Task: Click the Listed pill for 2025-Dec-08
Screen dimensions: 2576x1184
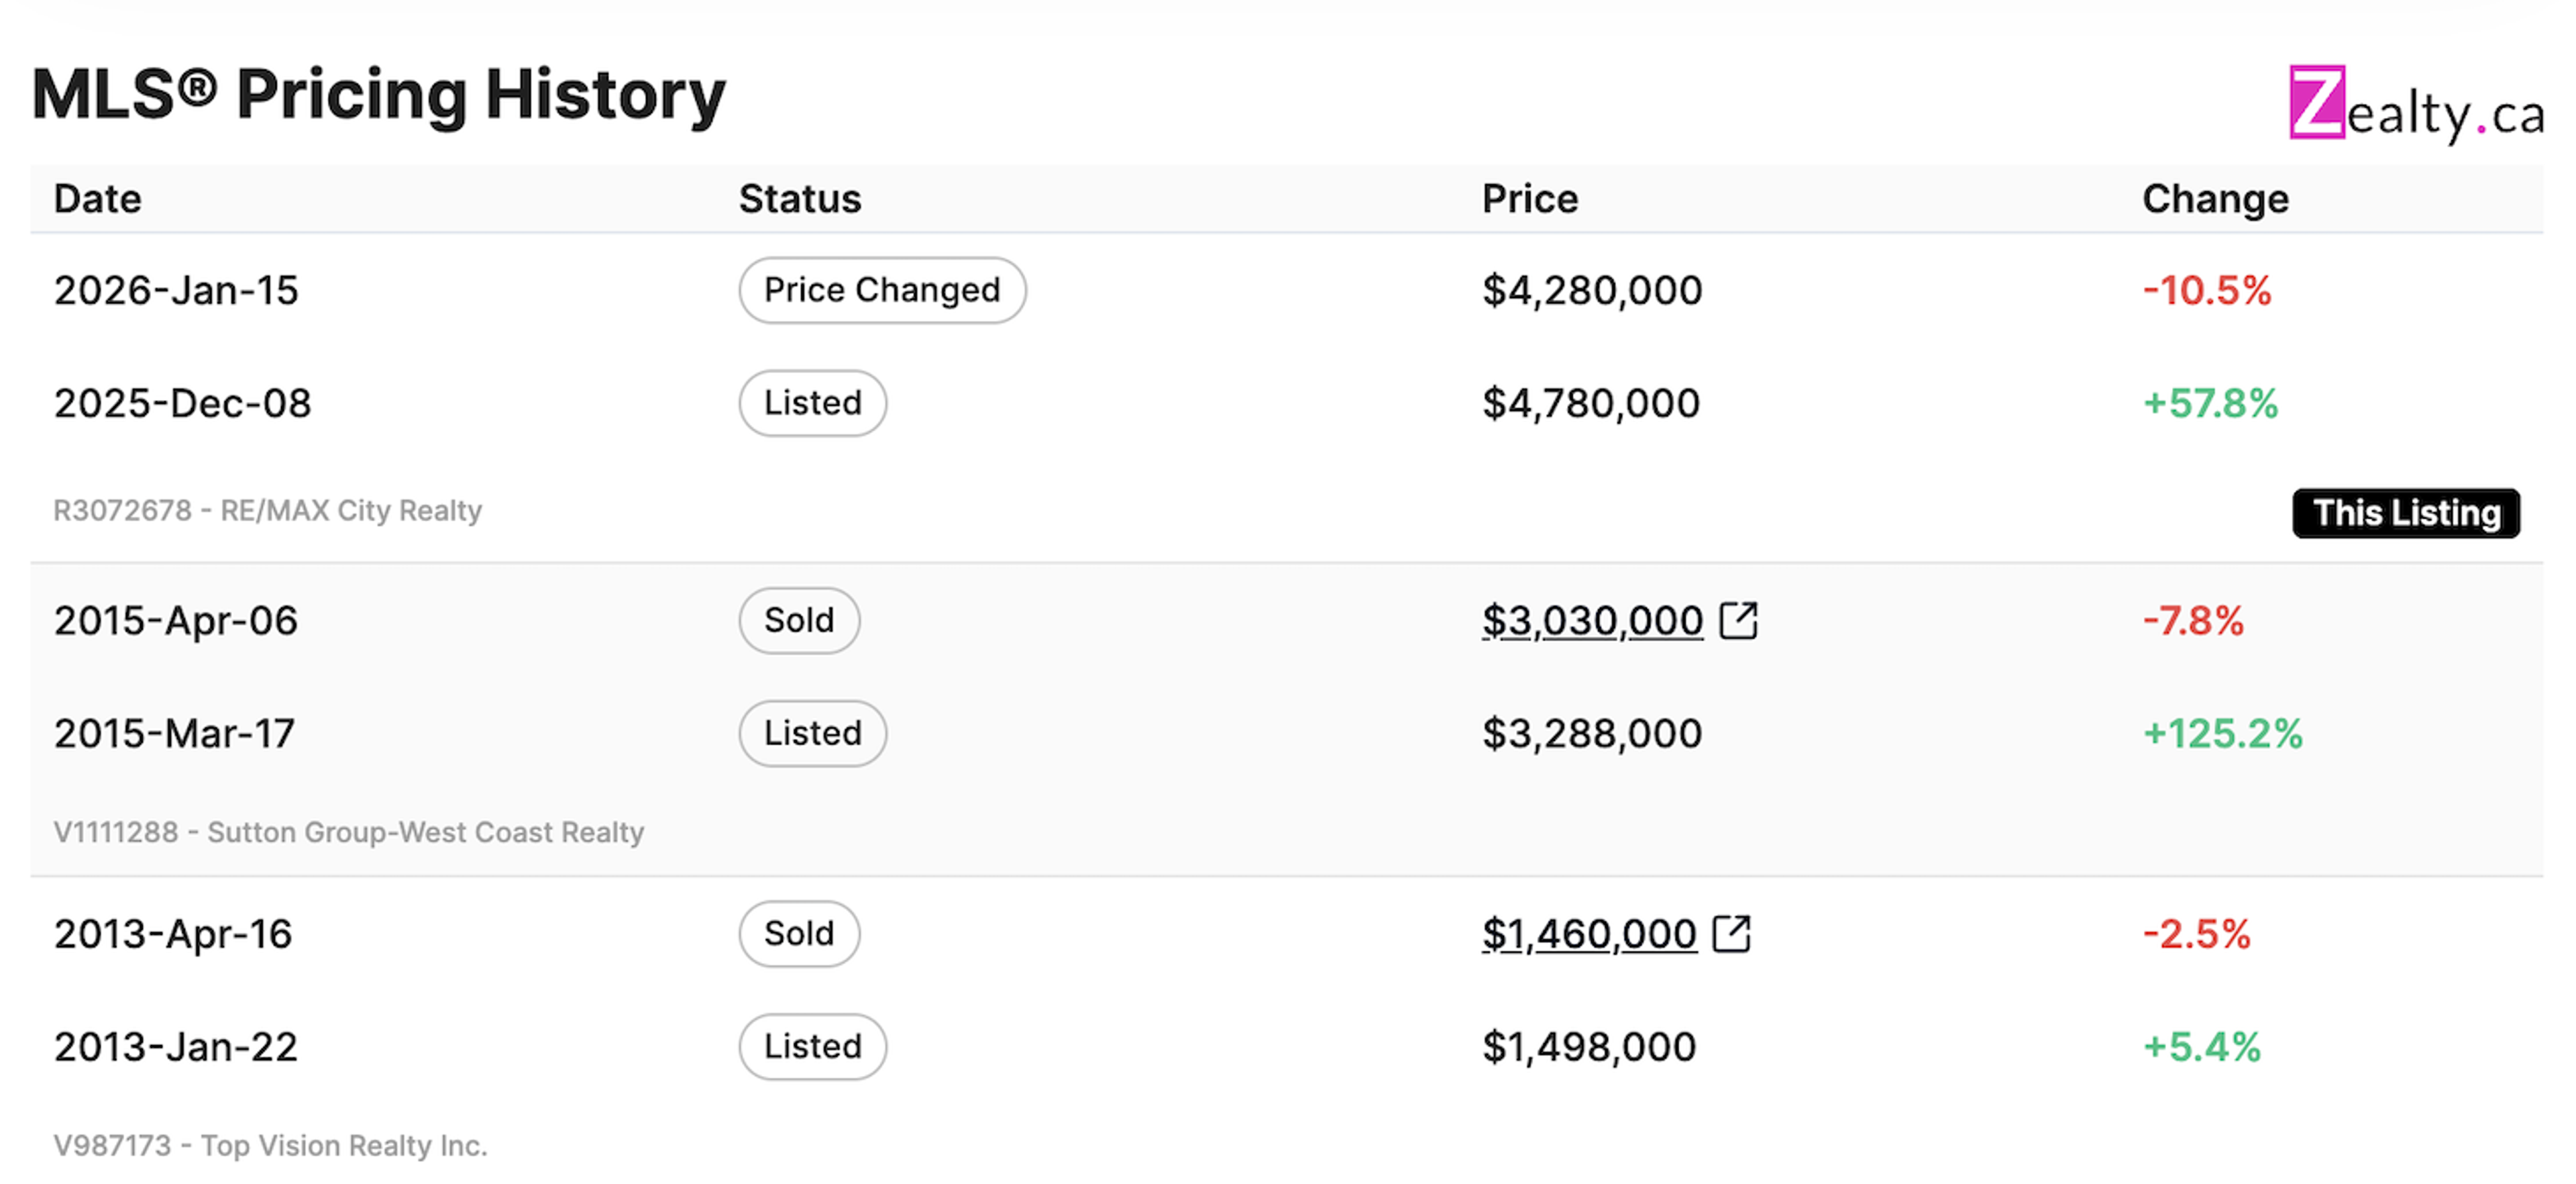Action: 812,403
